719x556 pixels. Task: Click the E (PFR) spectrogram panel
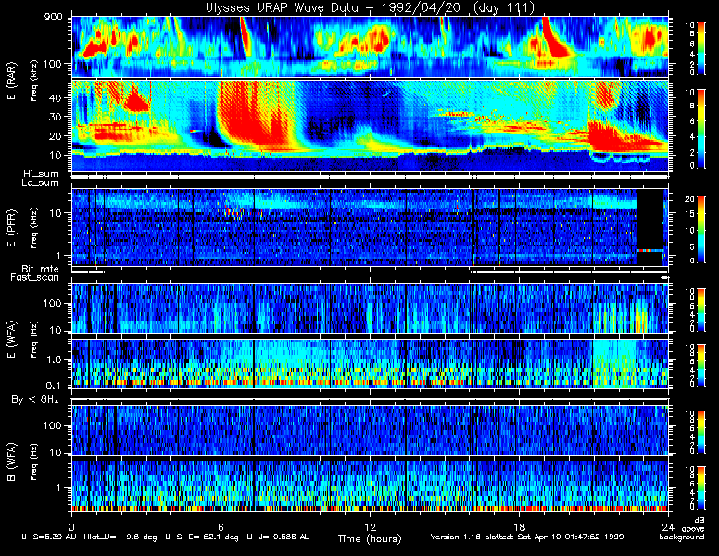click(x=370, y=227)
